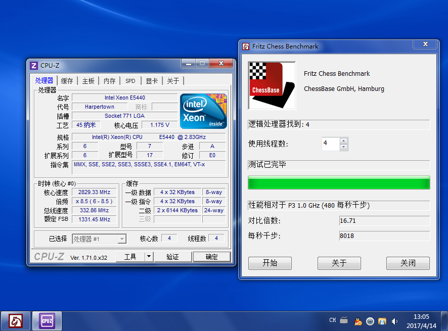This screenshot has width=448, height=331.
Task: Click the CH language indicator
Action: click(x=333, y=320)
